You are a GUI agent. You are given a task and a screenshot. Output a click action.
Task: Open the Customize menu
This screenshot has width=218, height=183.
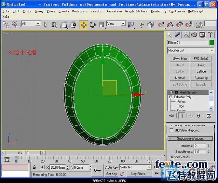pos(177,11)
